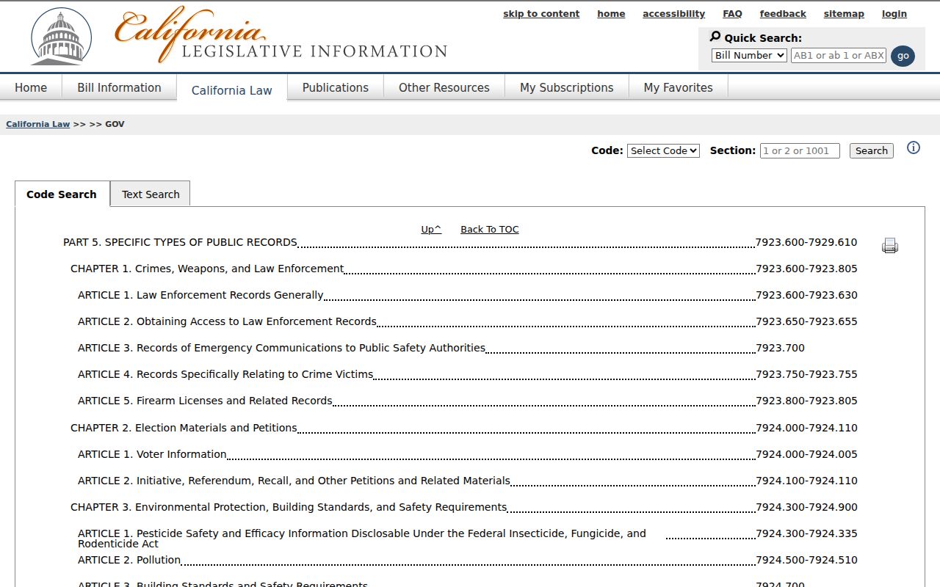Click the printer icon
Screen dimensions: 940x587
[x=890, y=246]
